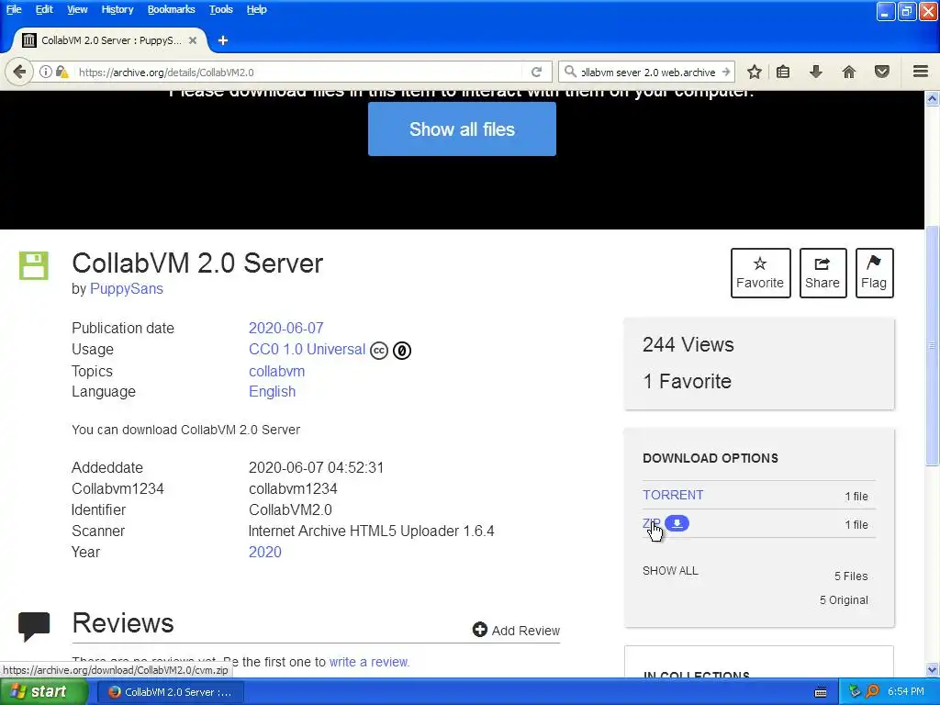
Task: Click the Add Review plus icon
Action: [x=479, y=630]
